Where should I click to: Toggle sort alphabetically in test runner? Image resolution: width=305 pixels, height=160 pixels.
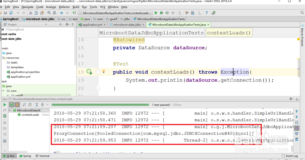tap(24, 105)
